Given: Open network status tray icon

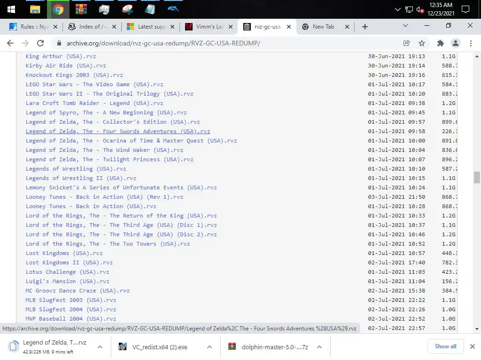Looking at the screenshot, I should pyautogui.click(x=409, y=9).
